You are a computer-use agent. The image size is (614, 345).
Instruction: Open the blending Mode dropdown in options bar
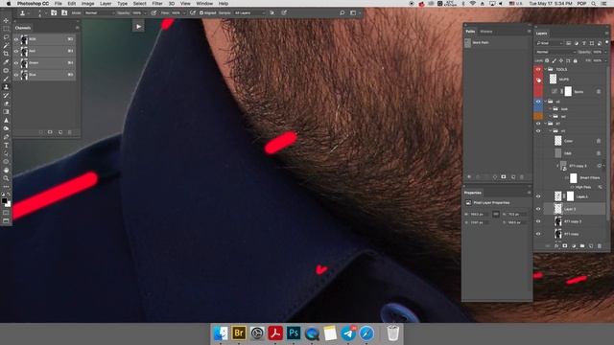[99, 12]
